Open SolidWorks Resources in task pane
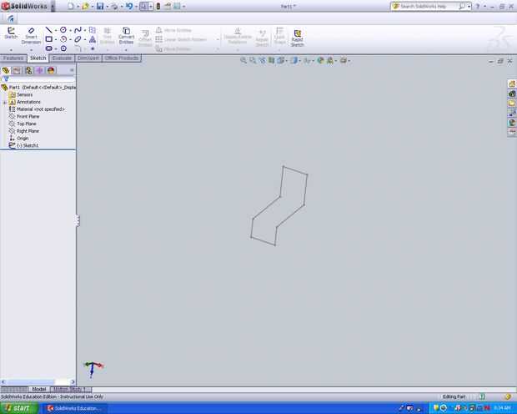The height and width of the screenshot is (414, 517). click(512, 83)
